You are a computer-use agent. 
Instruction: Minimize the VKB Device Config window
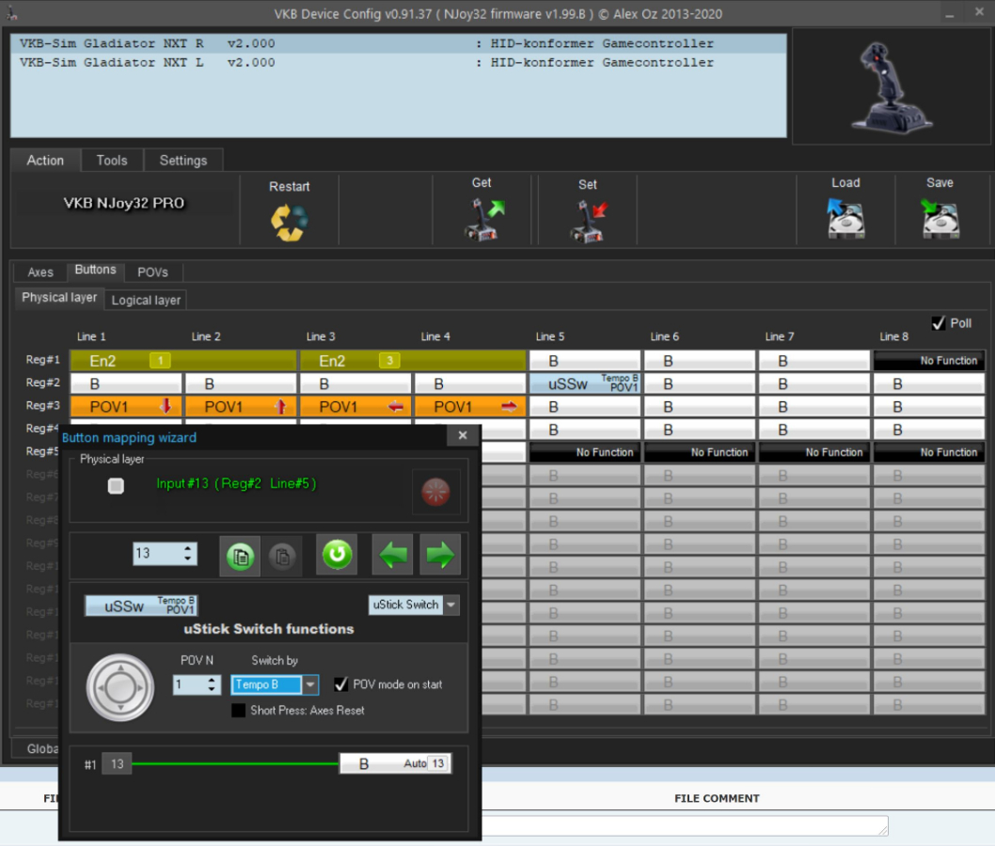point(949,13)
